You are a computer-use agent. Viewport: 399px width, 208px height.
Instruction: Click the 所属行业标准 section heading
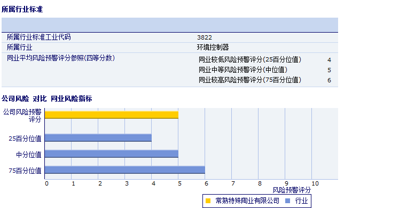pos(22,10)
